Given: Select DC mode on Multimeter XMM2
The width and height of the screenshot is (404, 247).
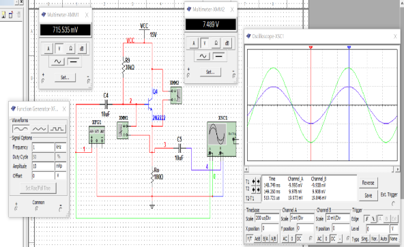Looking at the screenshot, I should [x=219, y=56].
